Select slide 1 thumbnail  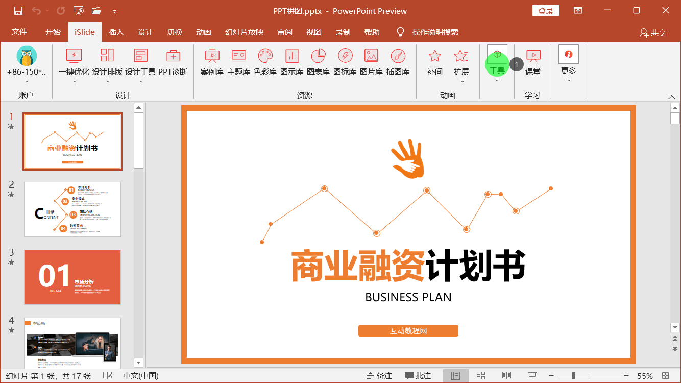(72, 141)
